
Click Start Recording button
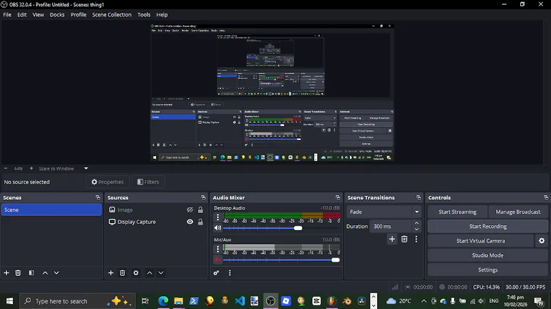click(488, 227)
